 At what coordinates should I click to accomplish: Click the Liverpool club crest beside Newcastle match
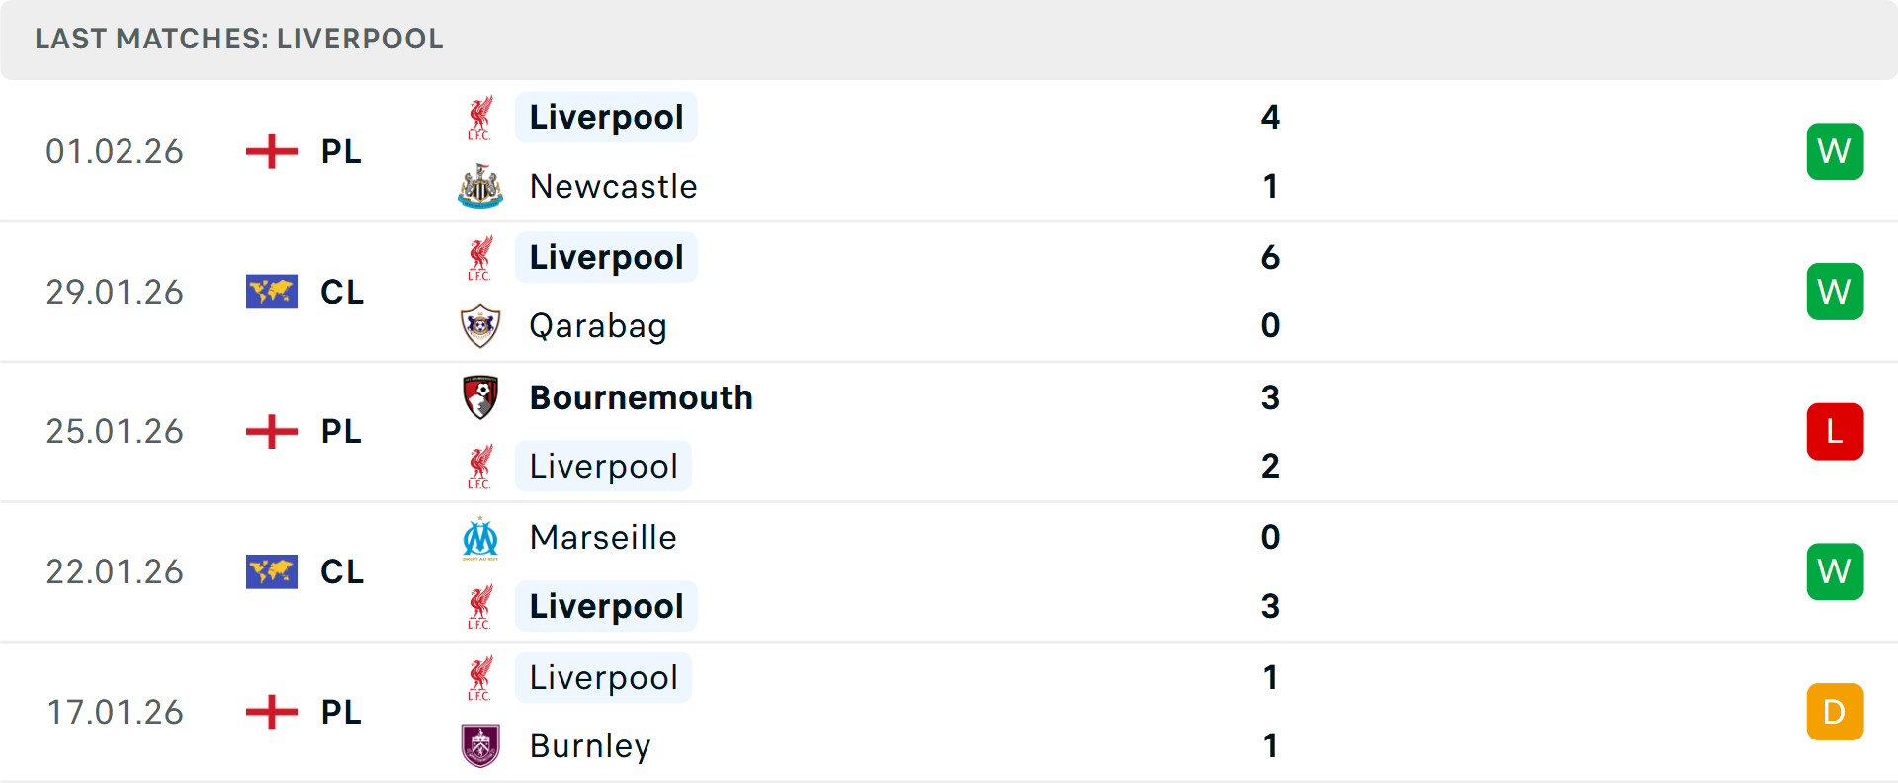coord(480,117)
